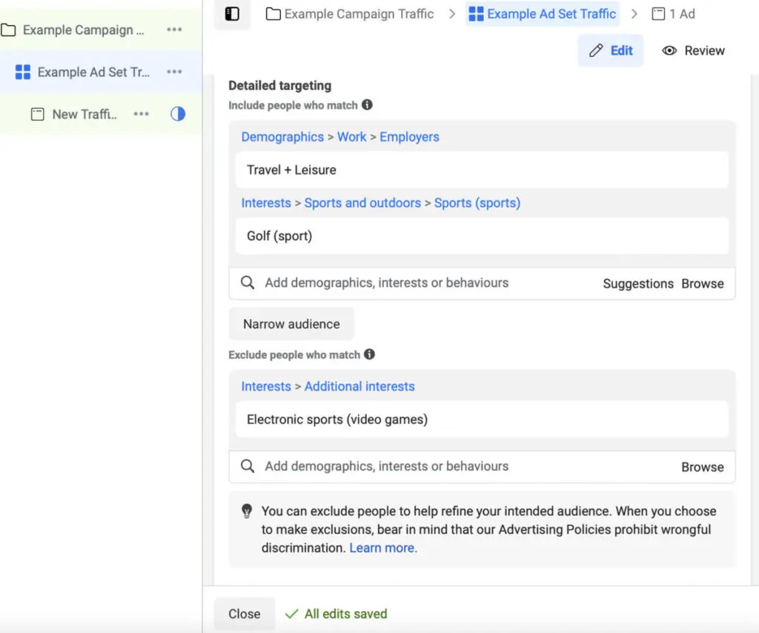Browse categories for excluded targeting
This screenshot has width=759, height=633.
pyautogui.click(x=703, y=467)
